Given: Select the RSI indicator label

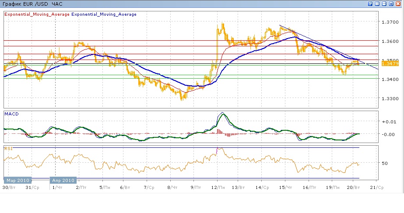Looking at the screenshot, I should click(x=8, y=148).
